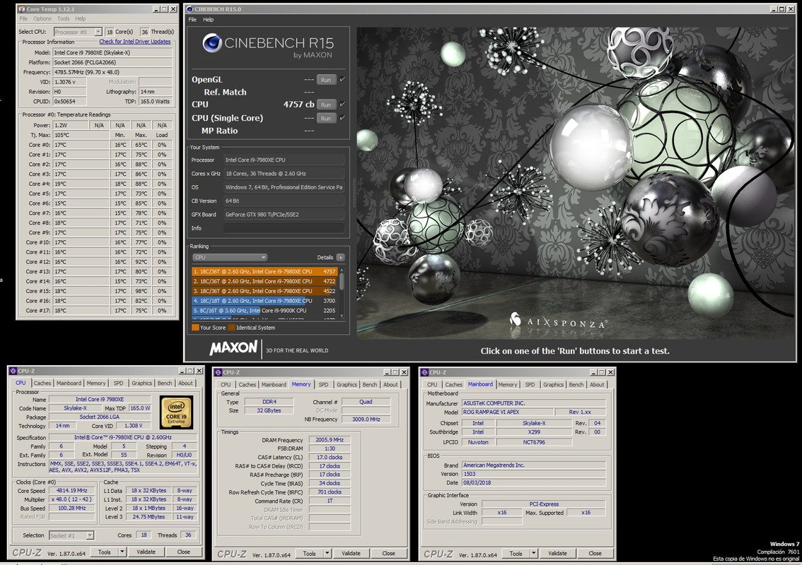The image size is (802, 565).
Task: Open the Select CPU dropdown in Core Temp
Action: point(98,32)
